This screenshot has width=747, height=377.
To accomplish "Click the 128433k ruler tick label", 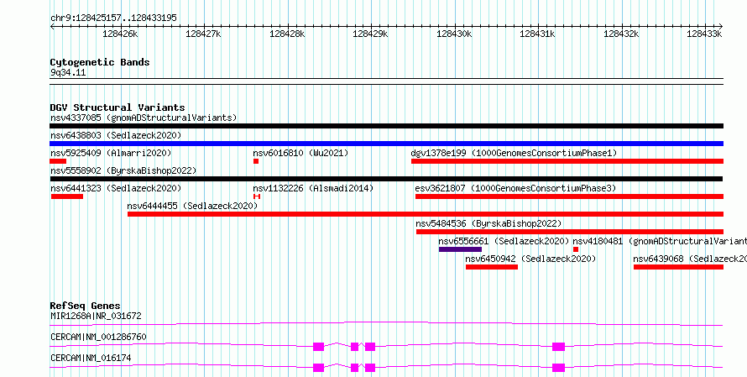I will point(704,34).
